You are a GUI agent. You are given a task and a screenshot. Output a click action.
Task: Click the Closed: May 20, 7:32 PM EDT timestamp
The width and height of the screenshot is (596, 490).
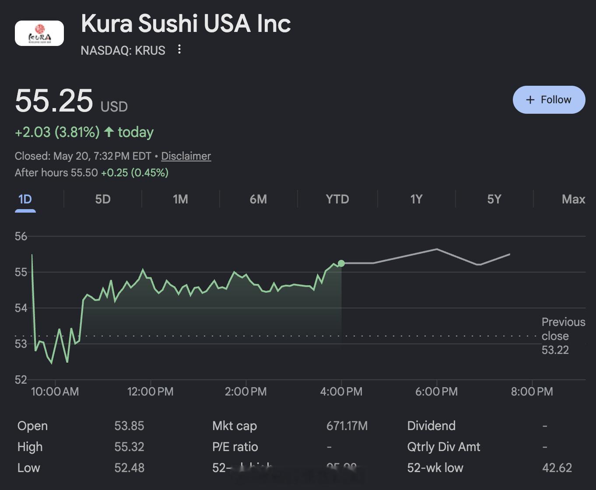(83, 156)
